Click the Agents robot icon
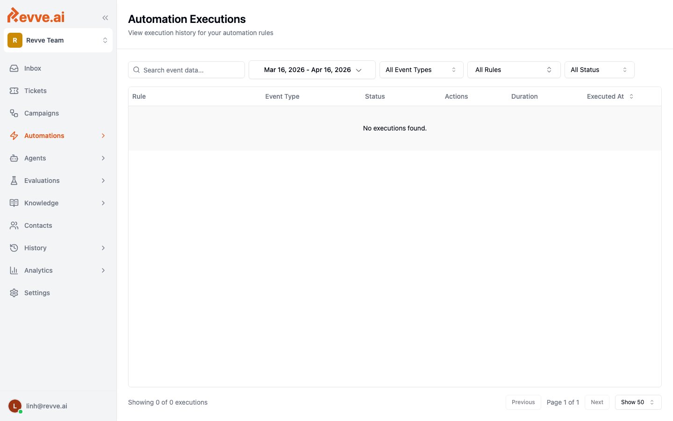Screen dimensions: 673x421 click(x=14, y=158)
